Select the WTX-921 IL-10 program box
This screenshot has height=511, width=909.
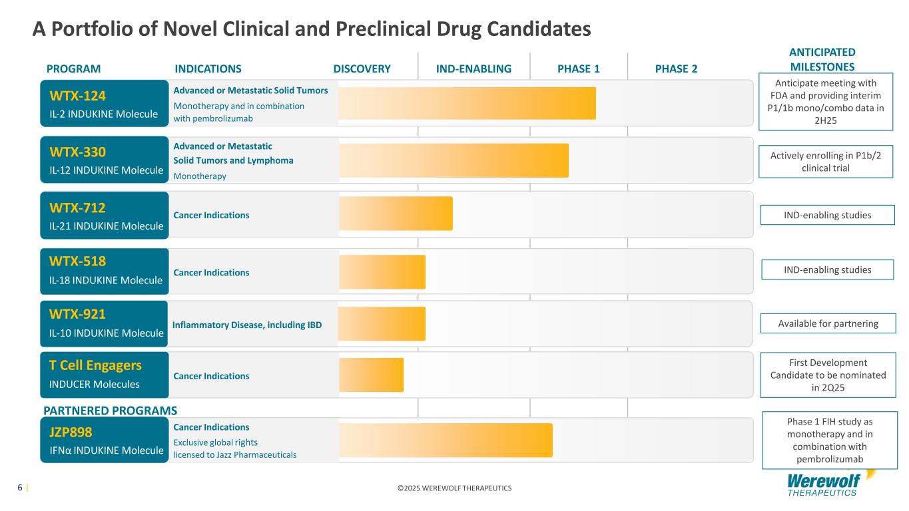coord(104,323)
